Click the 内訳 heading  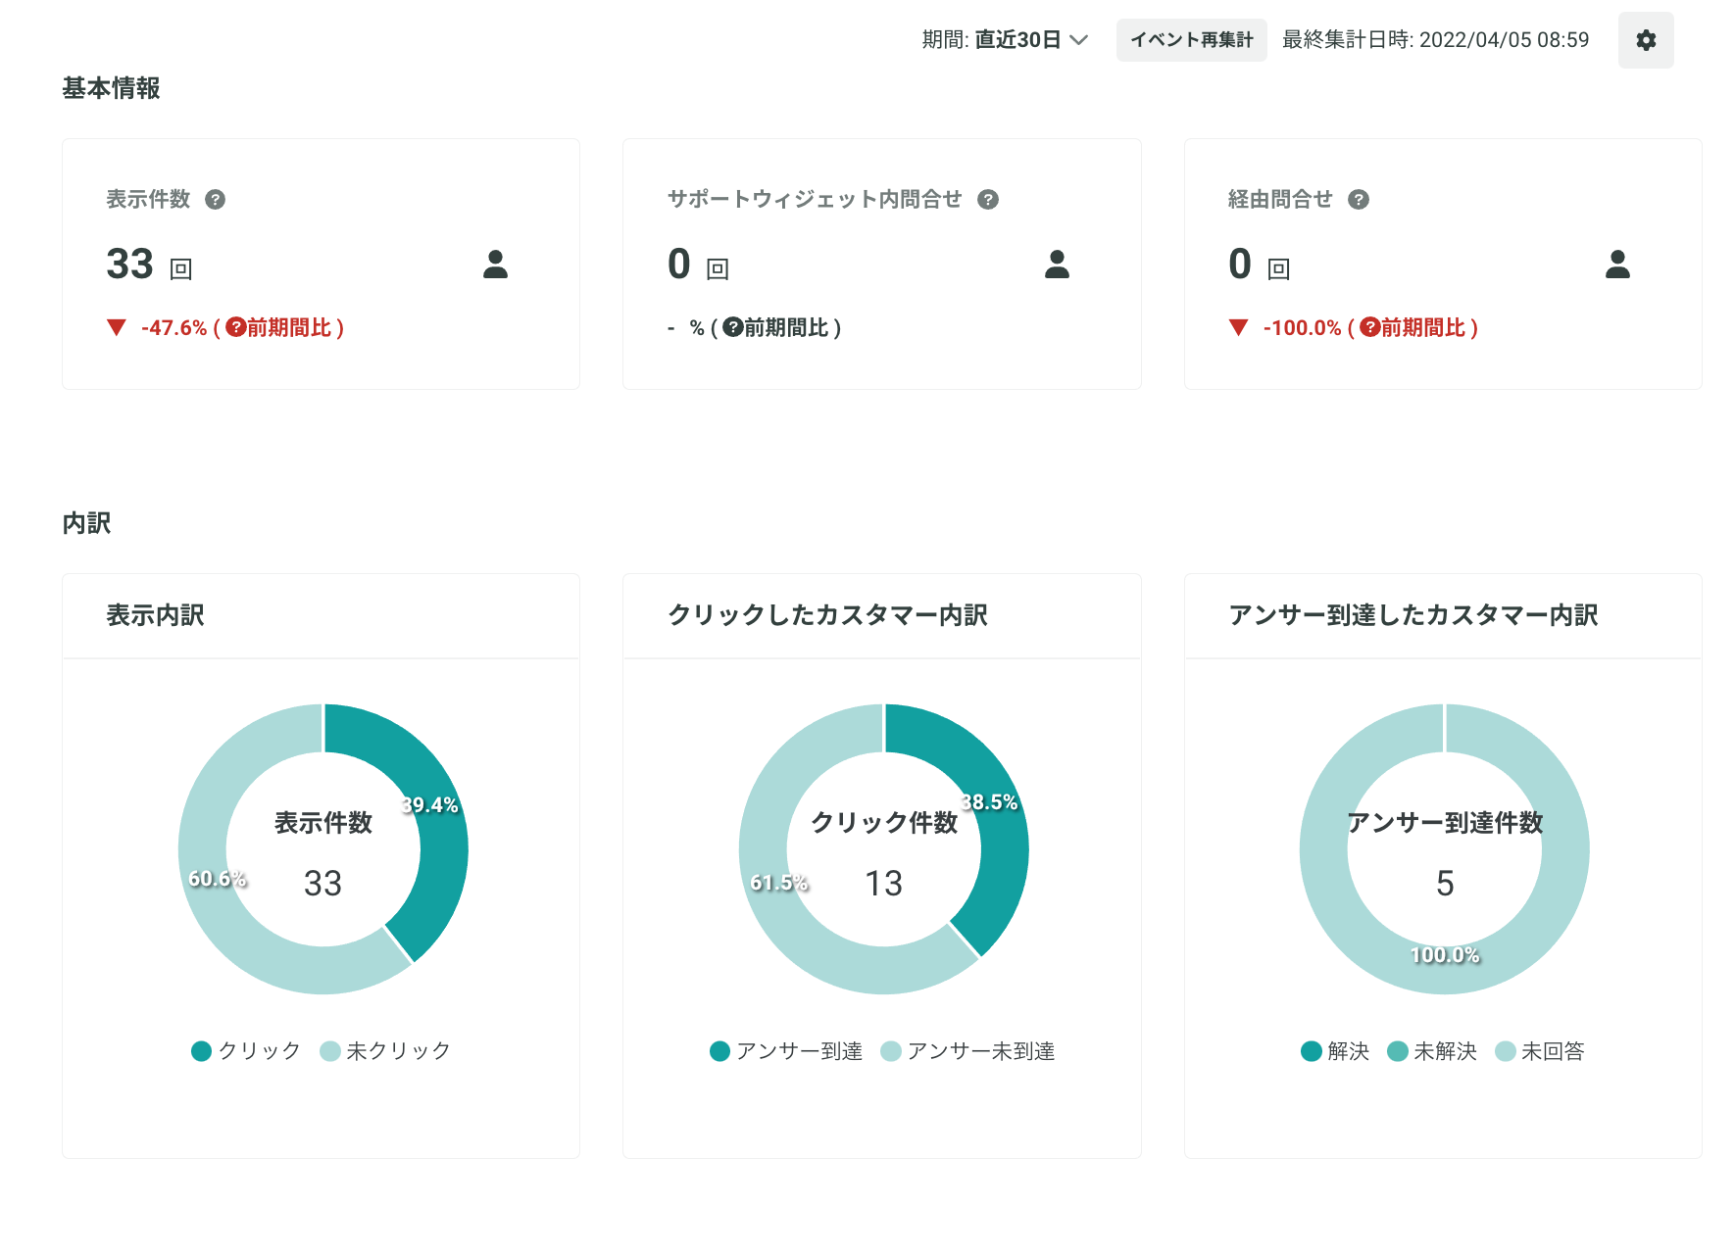click(x=86, y=523)
